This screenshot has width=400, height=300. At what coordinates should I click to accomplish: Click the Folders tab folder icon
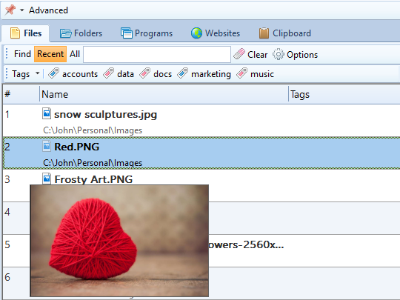click(x=66, y=33)
